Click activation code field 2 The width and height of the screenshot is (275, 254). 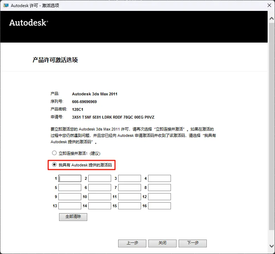100,178
